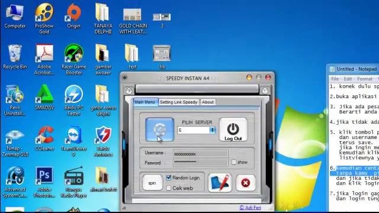Open the Origin shortcut

[x=73, y=16]
